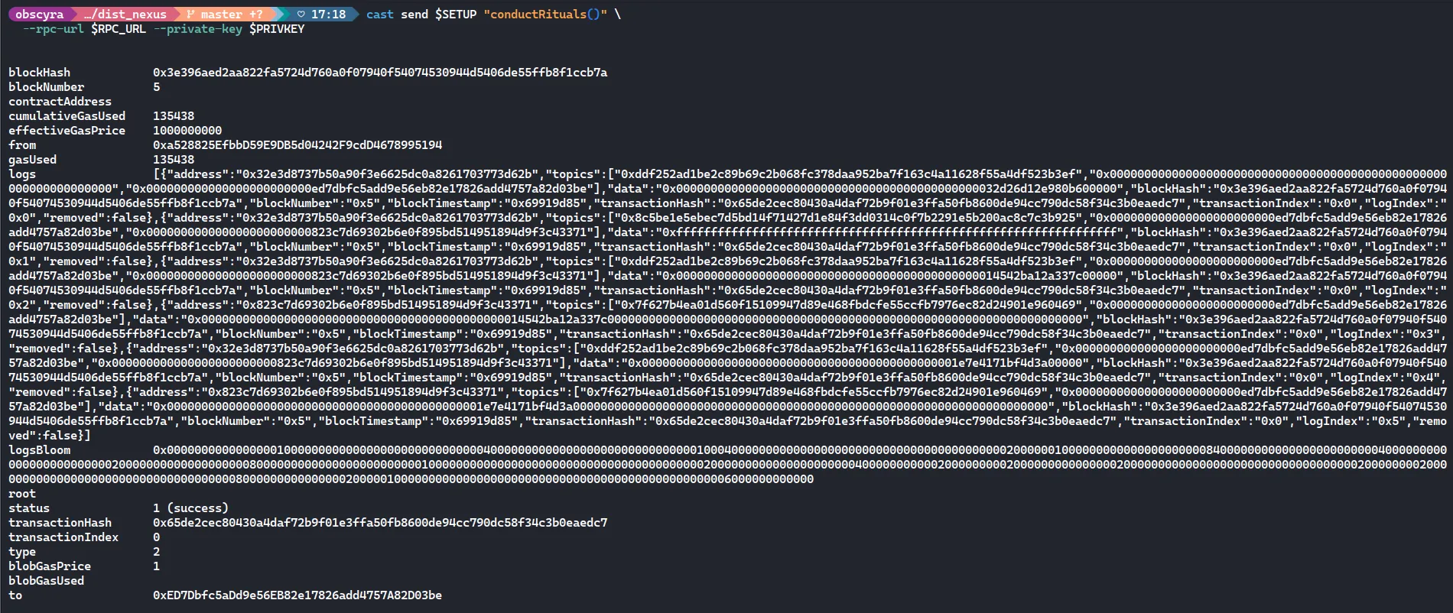This screenshot has height=613, width=1453.
Task: Click the logsBloom label
Action: coord(40,450)
